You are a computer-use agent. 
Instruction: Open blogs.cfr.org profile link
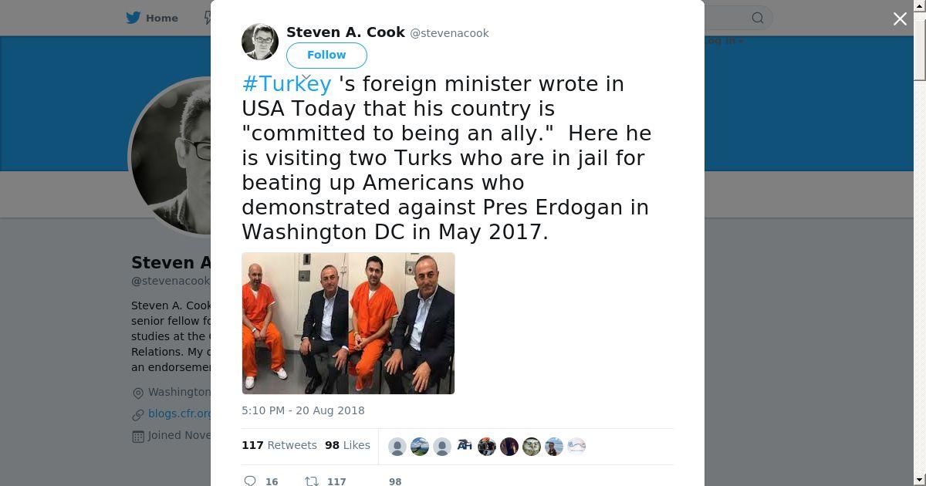(180, 413)
